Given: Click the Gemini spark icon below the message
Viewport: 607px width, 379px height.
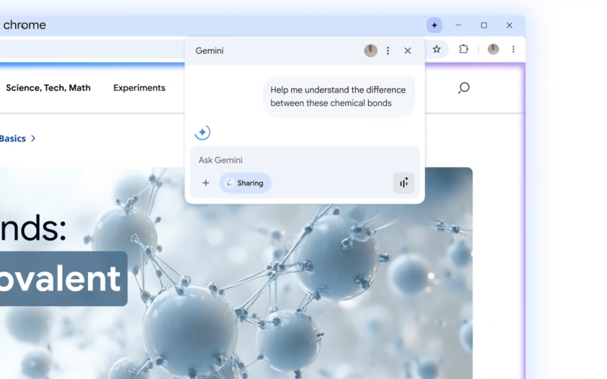Looking at the screenshot, I should [x=202, y=133].
